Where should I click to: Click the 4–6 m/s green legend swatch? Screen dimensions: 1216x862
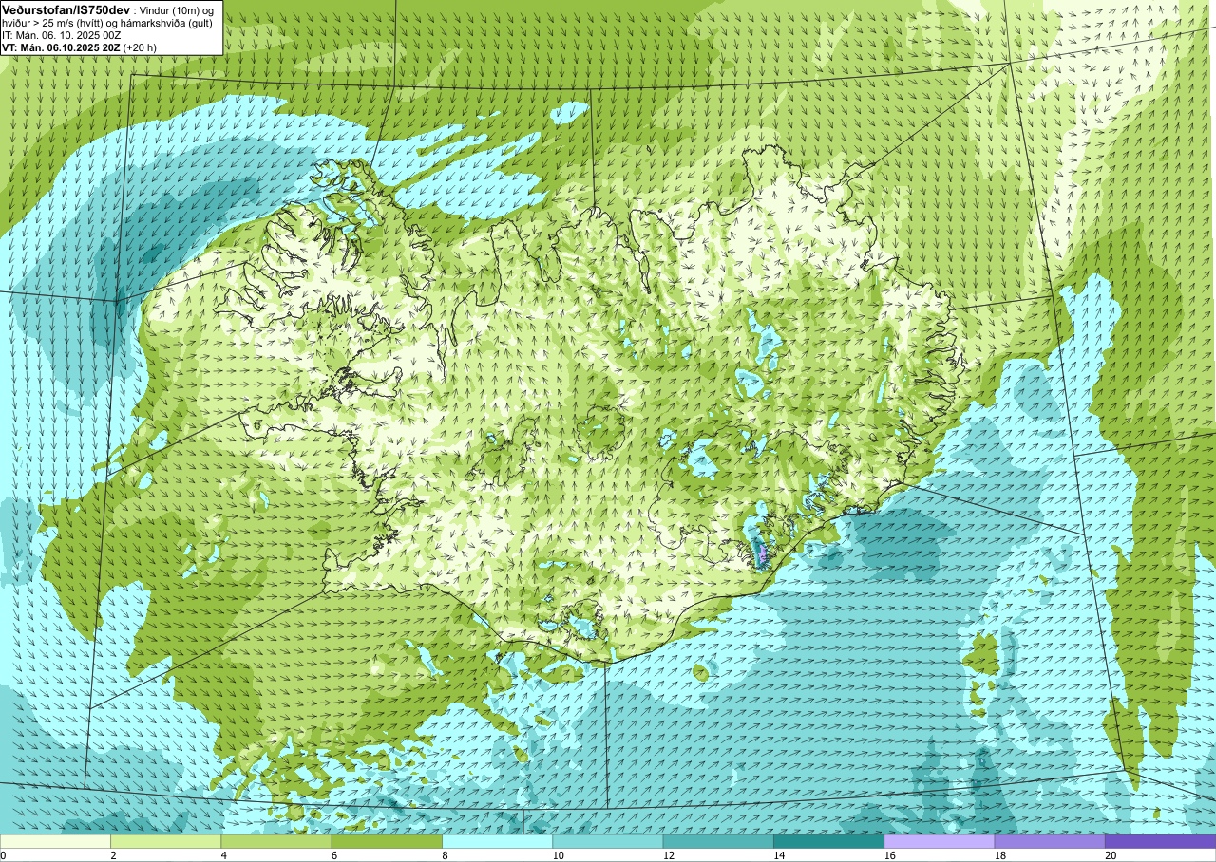coord(276,841)
